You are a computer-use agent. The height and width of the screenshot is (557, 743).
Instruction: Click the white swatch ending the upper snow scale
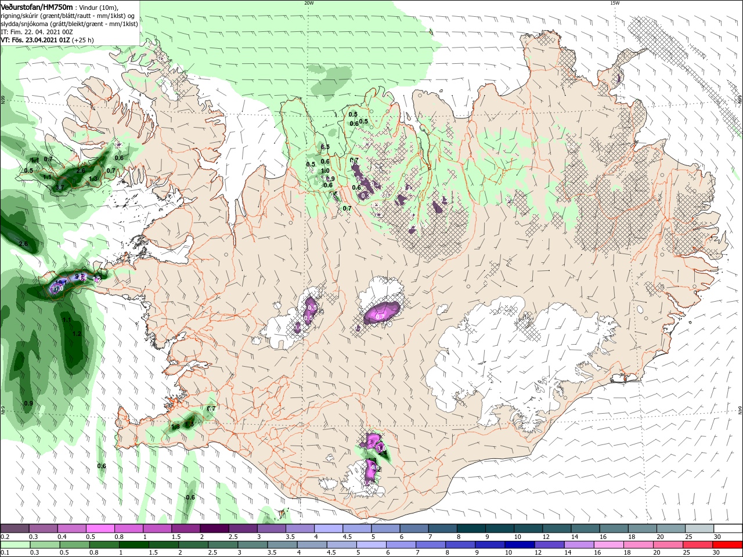pos(728,529)
